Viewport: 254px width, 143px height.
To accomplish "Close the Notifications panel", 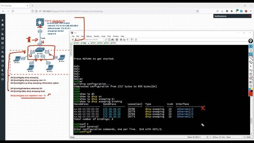I will click(x=250, y=16).
